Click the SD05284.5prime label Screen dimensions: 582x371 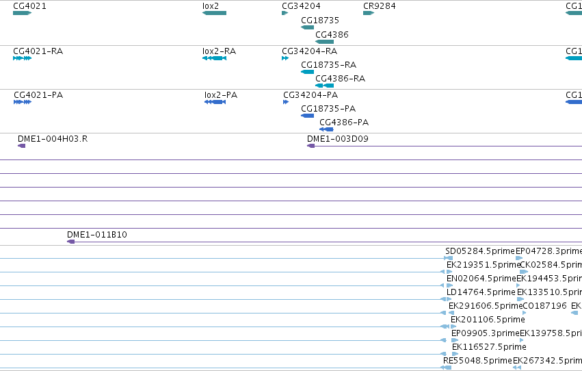click(480, 251)
